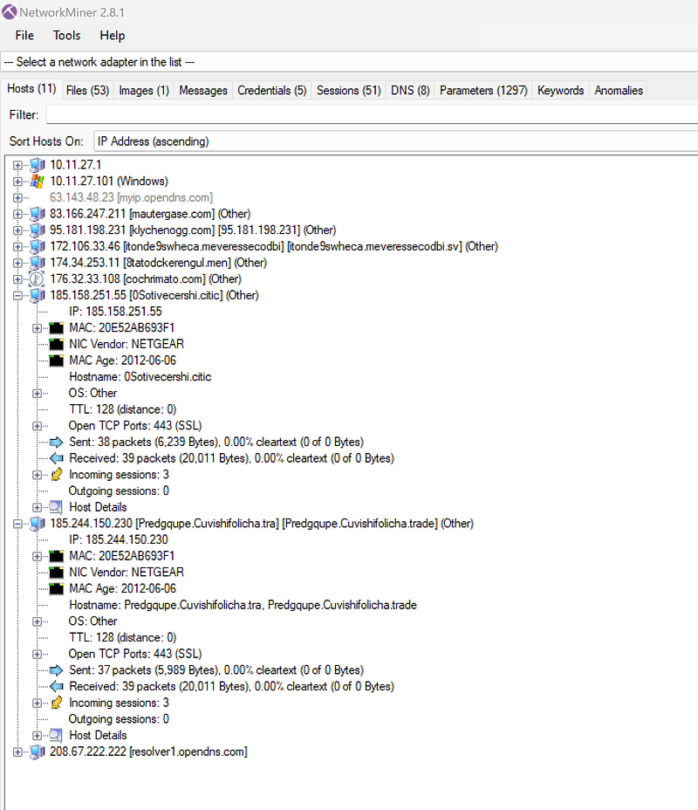
Task: Click the MAC Age icon under 185.158.251.55
Action: 56,360
